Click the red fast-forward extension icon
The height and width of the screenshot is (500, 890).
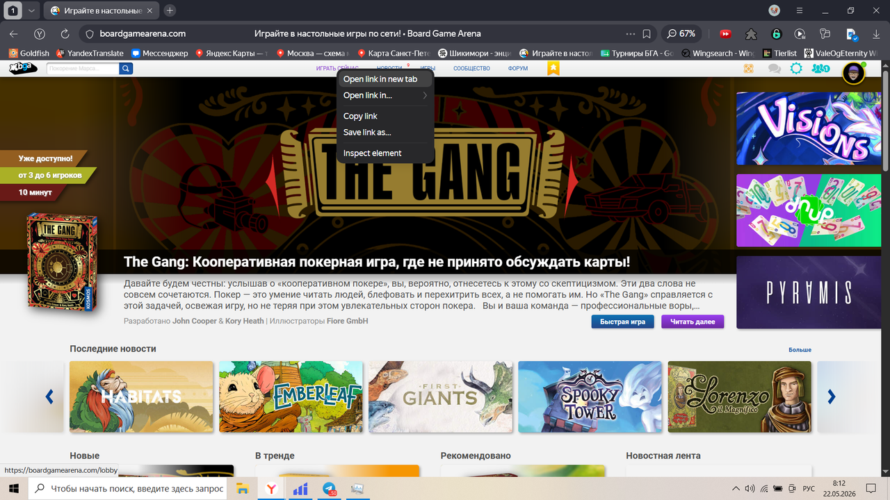pos(725,33)
